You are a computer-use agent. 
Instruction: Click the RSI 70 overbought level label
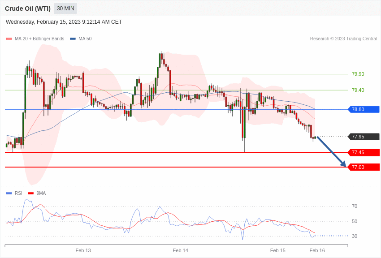click(355, 206)
